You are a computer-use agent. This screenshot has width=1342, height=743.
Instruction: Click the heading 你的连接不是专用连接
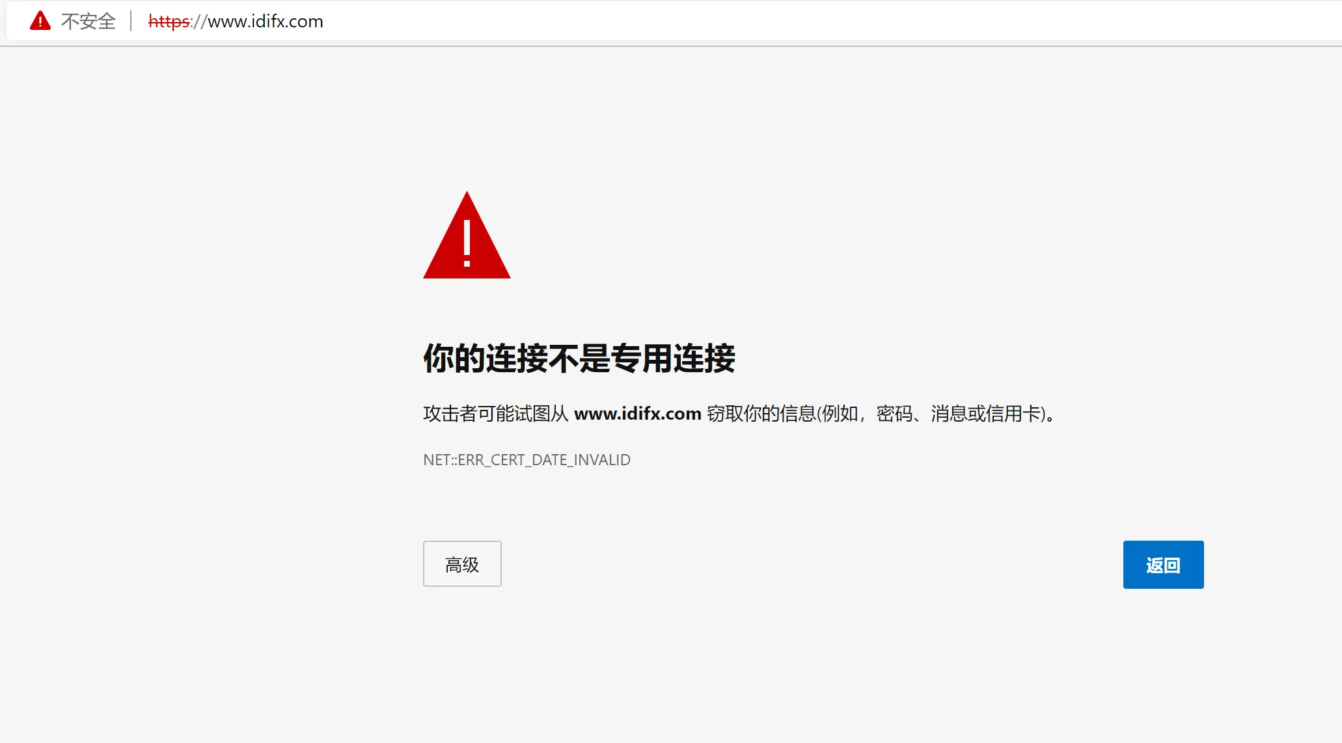(x=579, y=358)
